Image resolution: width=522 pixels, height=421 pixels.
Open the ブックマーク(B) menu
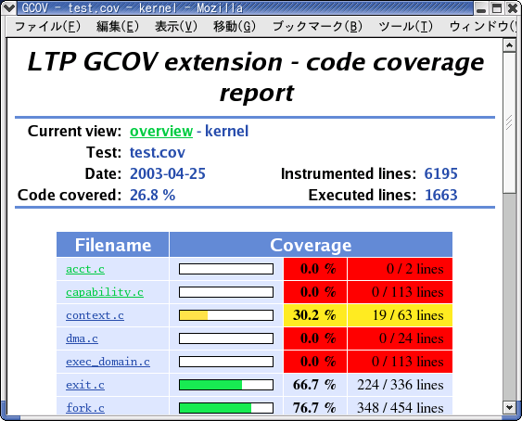317,27
